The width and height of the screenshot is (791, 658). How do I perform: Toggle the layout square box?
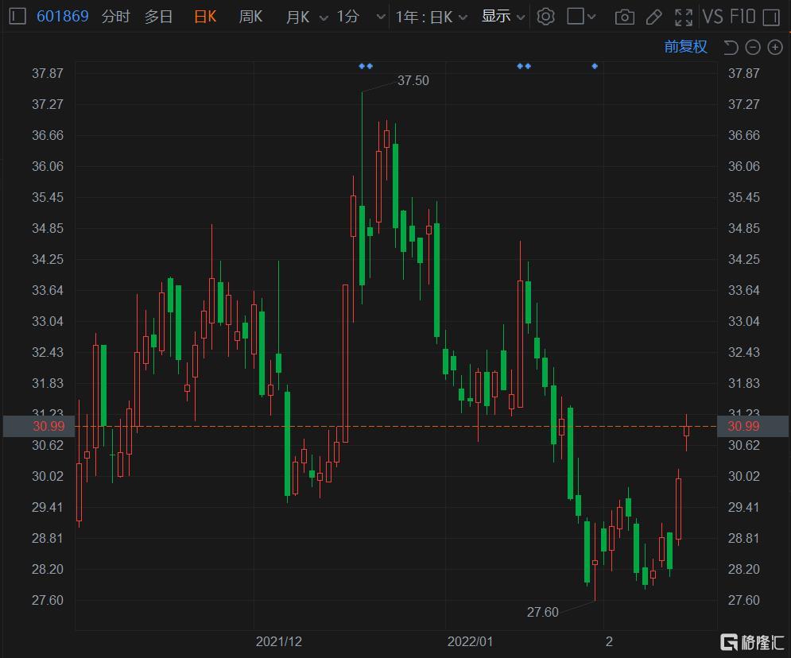[x=576, y=17]
